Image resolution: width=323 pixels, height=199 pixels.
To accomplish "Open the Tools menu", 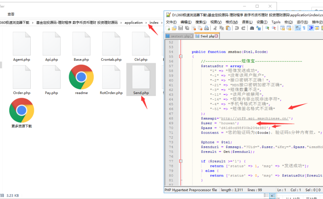I will pos(276,22).
